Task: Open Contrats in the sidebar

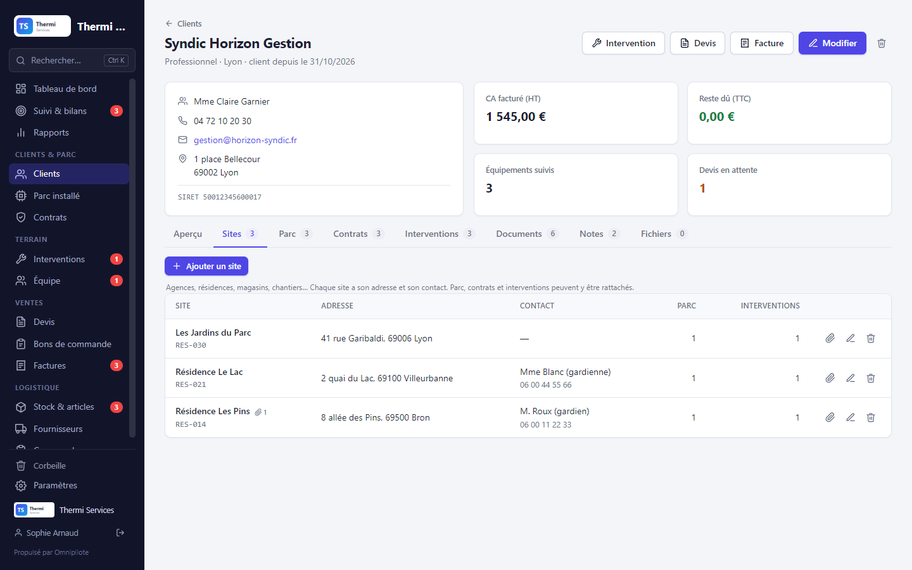Action: [x=69, y=217]
